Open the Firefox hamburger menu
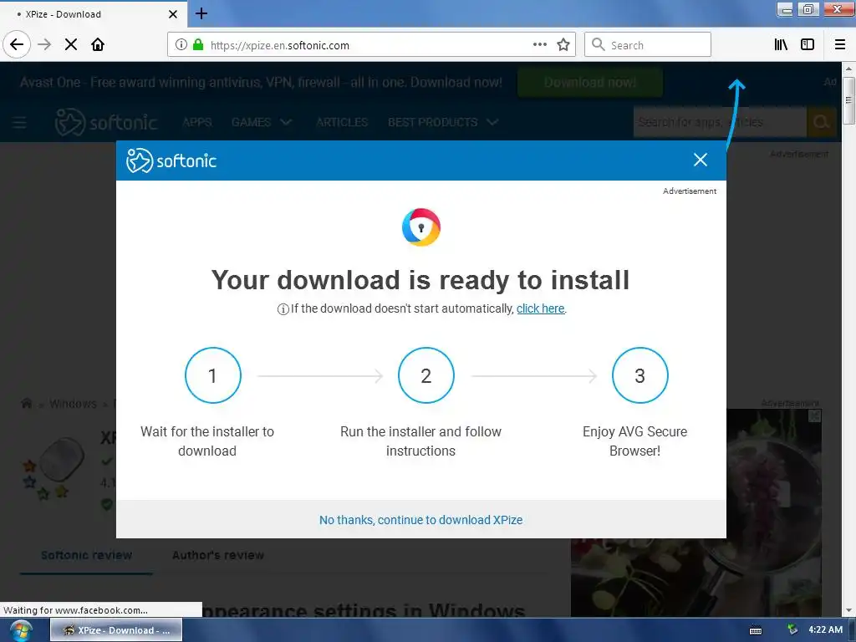The height and width of the screenshot is (642, 856). pyautogui.click(x=840, y=45)
